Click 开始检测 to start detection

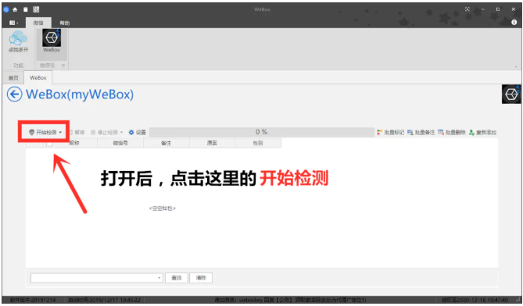[43, 132]
